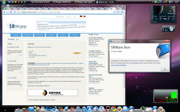180x112 pixels.
Task: Switch site language with the US flag
Action: (x=85, y=17)
